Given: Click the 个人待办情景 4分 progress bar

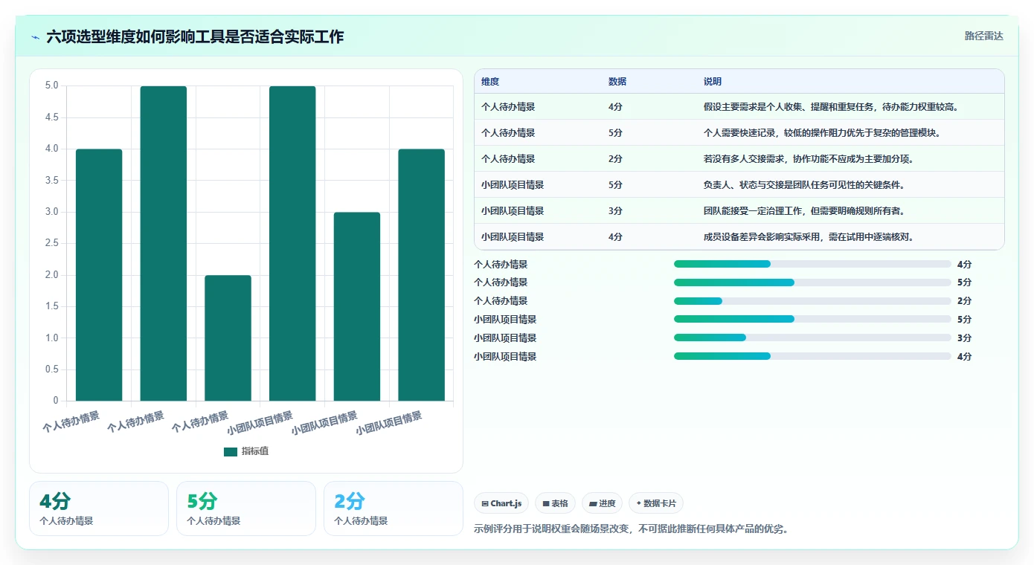Looking at the screenshot, I should coord(812,264).
